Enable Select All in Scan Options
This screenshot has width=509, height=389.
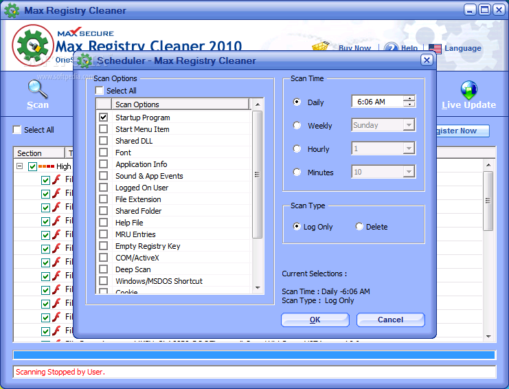point(100,90)
